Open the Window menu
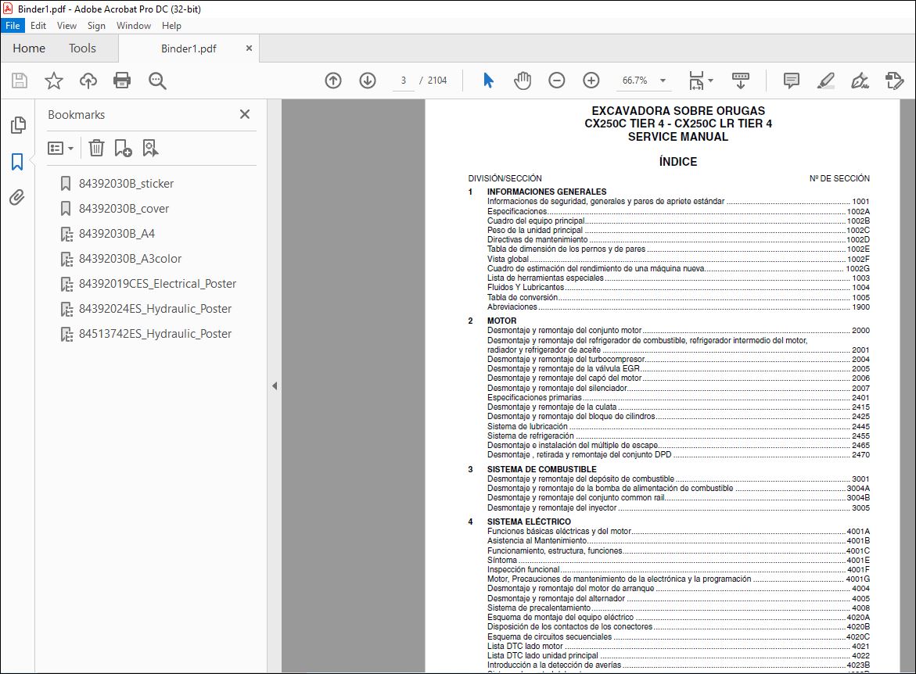Image resolution: width=916 pixels, height=674 pixels. click(133, 26)
